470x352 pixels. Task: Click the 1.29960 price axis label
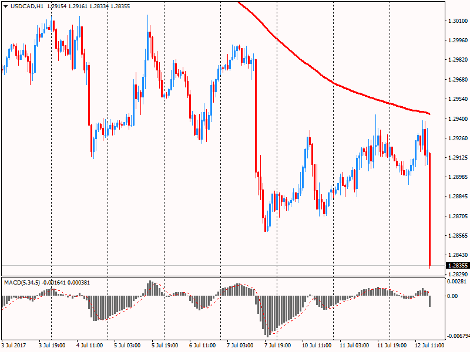458,40
